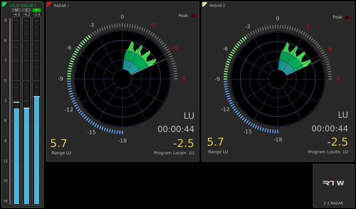The height and width of the screenshot is (209, 356).
Task: Click the -12 scale label in Radar 2
Action: pyautogui.click(x=225, y=109)
